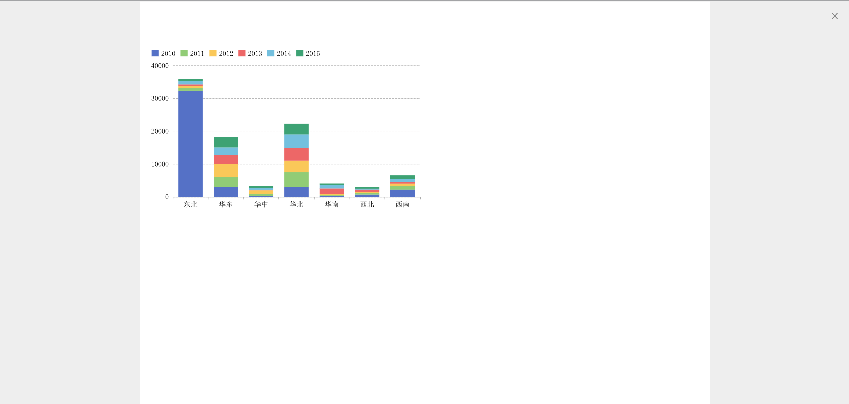This screenshot has width=849, height=404.
Task: Toggle the 2015 series in the legend
Action: [x=308, y=53]
